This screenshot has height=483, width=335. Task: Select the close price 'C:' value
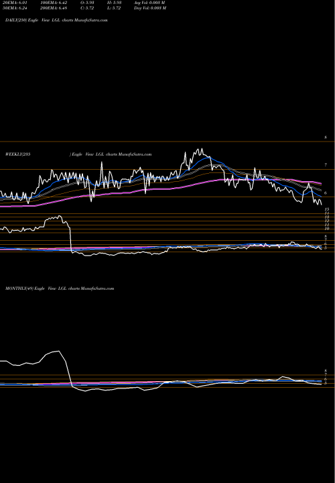[x=87, y=8]
